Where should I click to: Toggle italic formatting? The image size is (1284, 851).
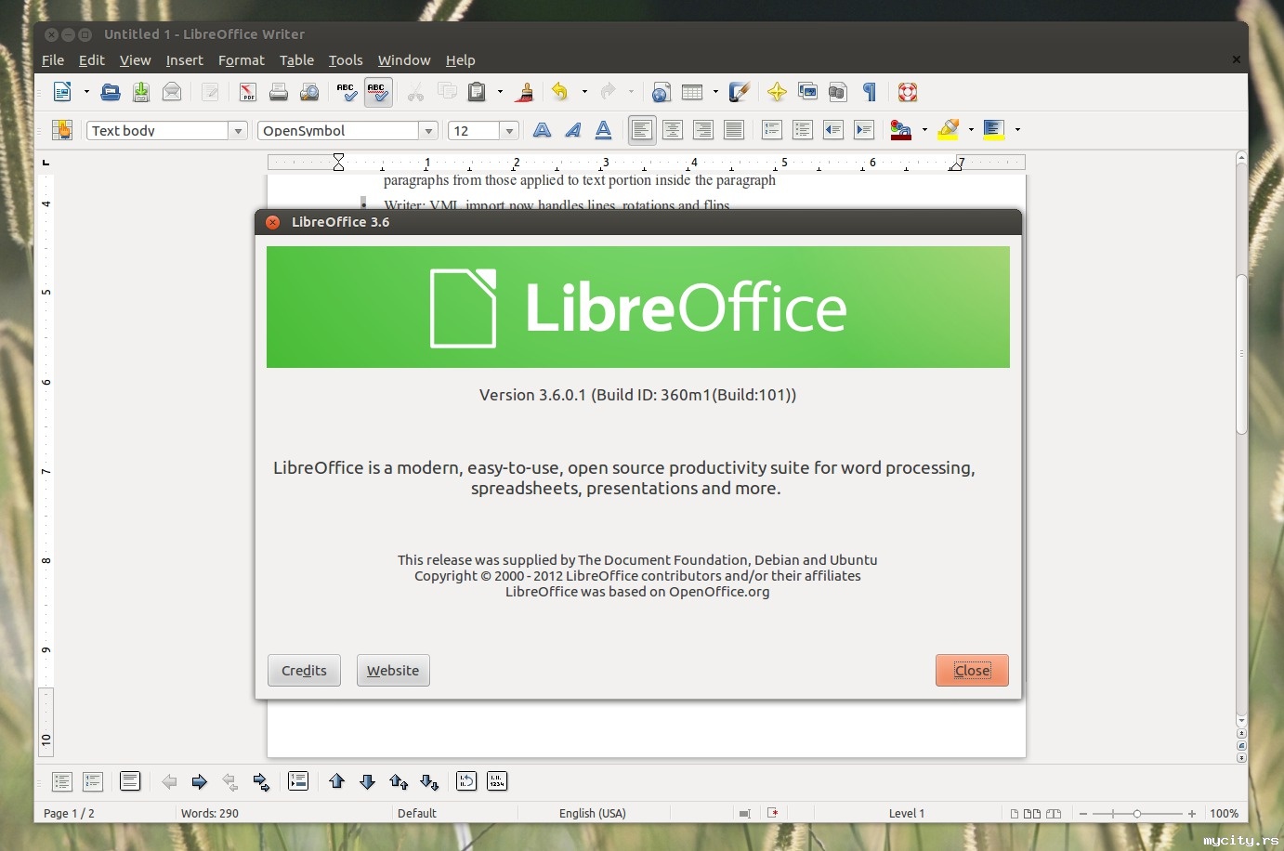(x=573, y=130)
